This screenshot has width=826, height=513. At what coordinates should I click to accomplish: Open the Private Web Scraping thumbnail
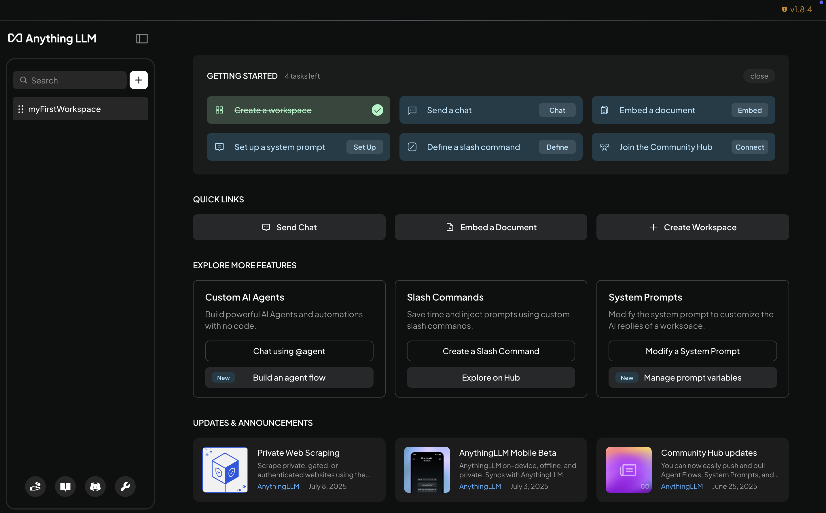(x=225, y=470)
